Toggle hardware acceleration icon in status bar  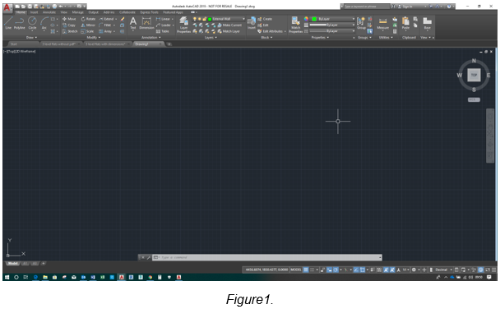(x=481, y=270)
